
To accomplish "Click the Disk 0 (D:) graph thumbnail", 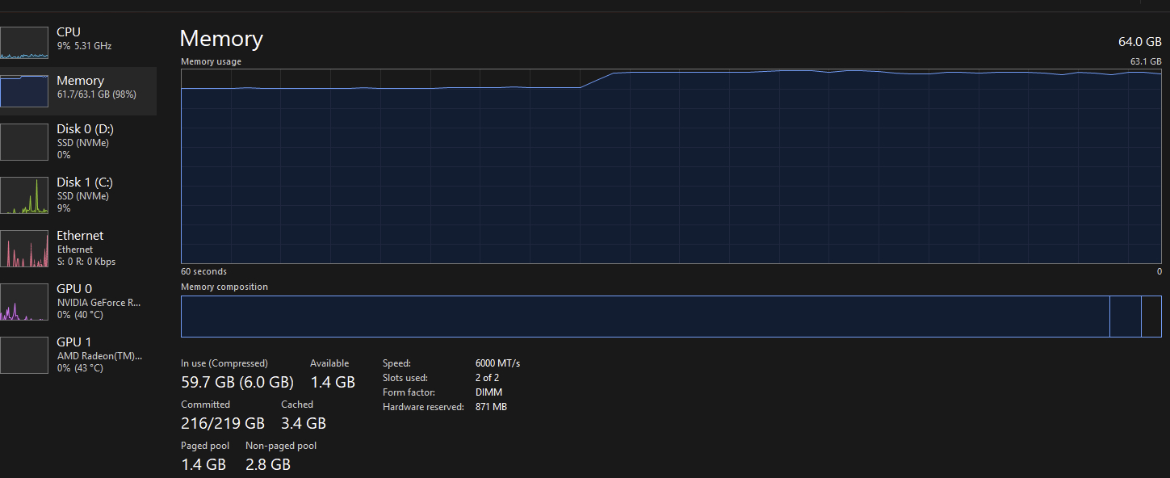I will 24,142.
